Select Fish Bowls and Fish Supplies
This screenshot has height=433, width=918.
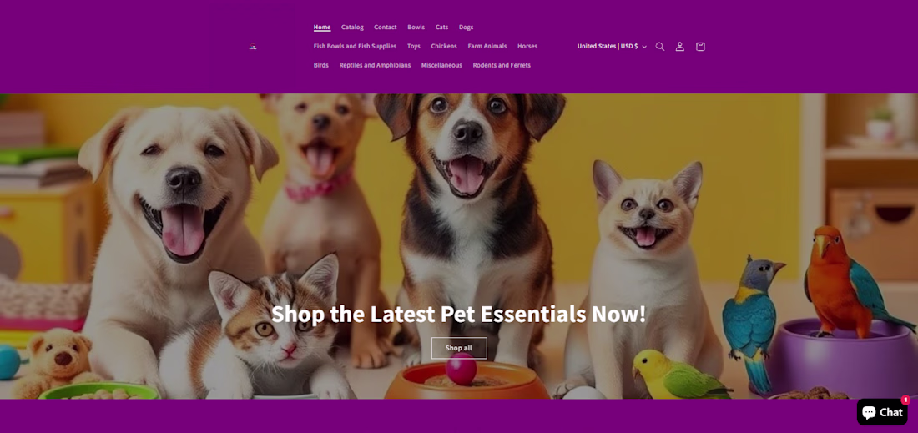[x=355, y=46]
